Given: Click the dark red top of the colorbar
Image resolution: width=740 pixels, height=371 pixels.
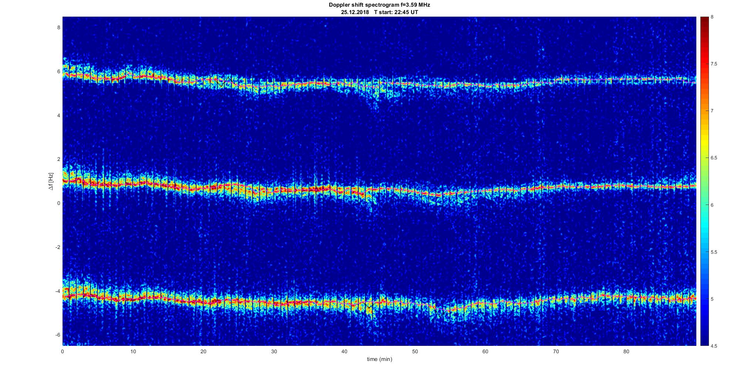Looking at the screenshot, I should pyautogui.click(x=704, y=22).
